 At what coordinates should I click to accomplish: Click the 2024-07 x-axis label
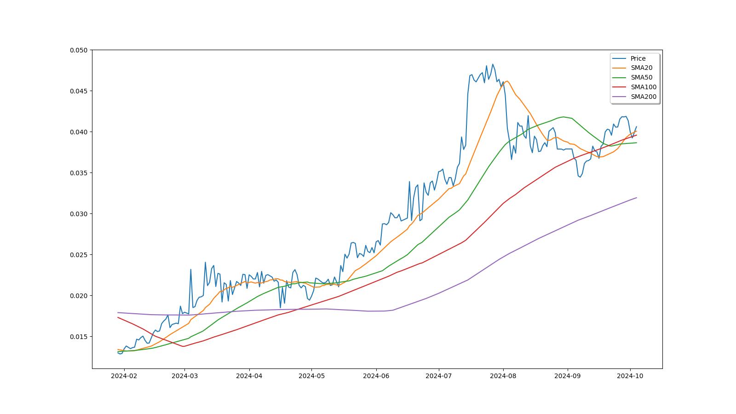click(438, 376)
